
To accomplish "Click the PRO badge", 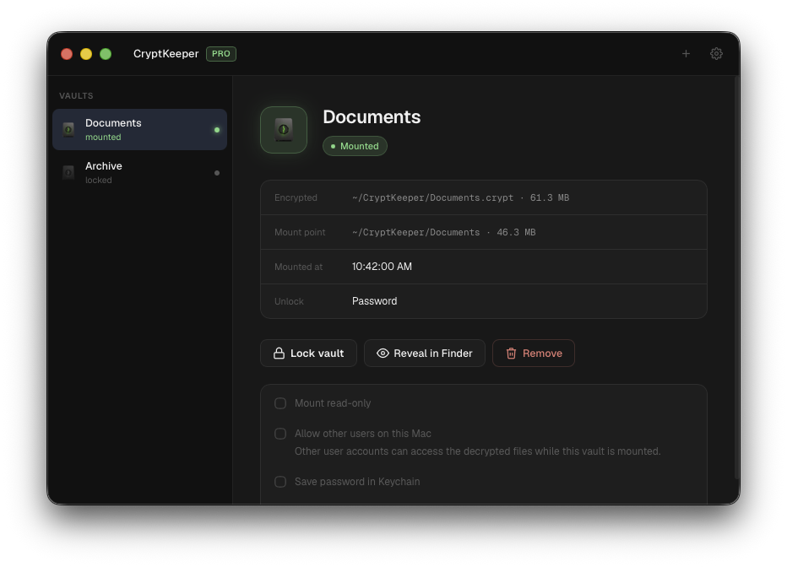I will click(221, 54).
